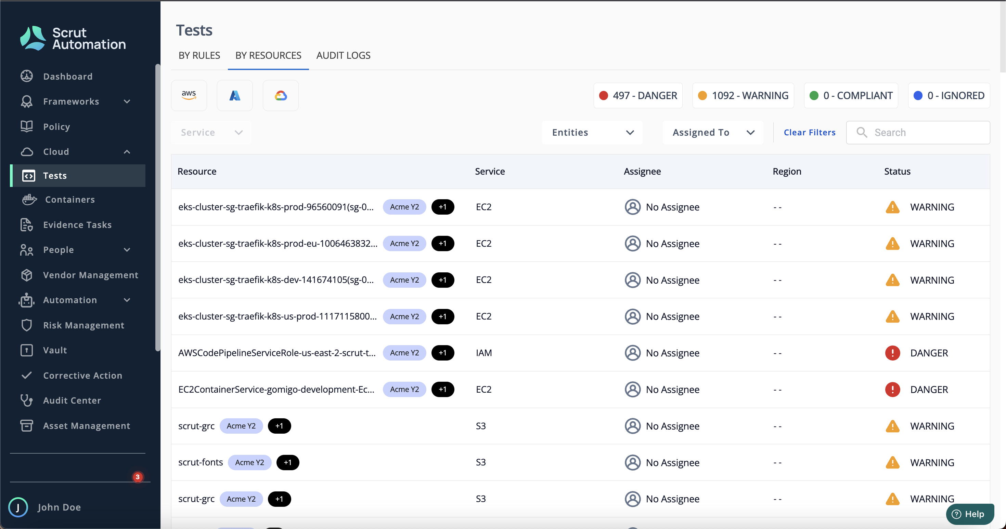Open the scrut-fonts resource
The width and height of the screenshot is (1006, 529).
coord(200,462)
